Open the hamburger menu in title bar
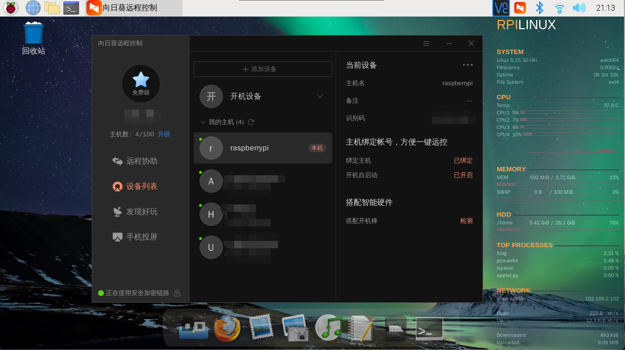 pyautogui.click(x=426, y=43)
